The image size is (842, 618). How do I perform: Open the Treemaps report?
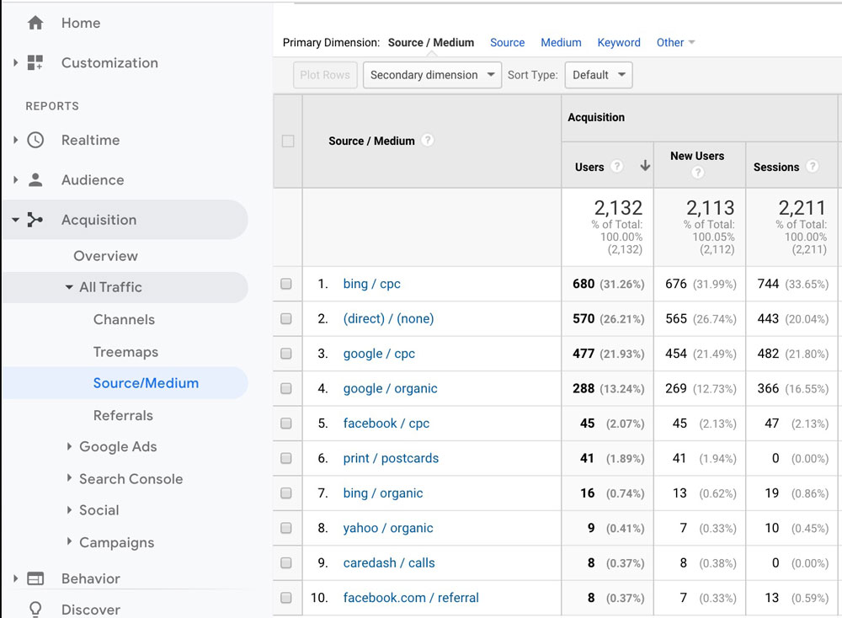click(x=125, y=352)
